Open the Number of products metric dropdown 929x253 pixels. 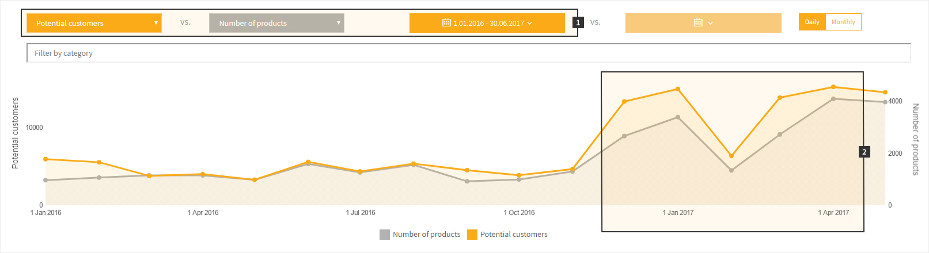pyautogui.click(x=276, y=23)
